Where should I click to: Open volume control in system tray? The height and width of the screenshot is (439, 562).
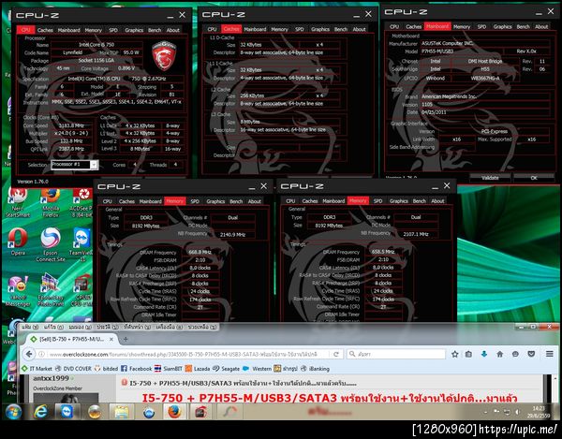click(x=517, y=412)
